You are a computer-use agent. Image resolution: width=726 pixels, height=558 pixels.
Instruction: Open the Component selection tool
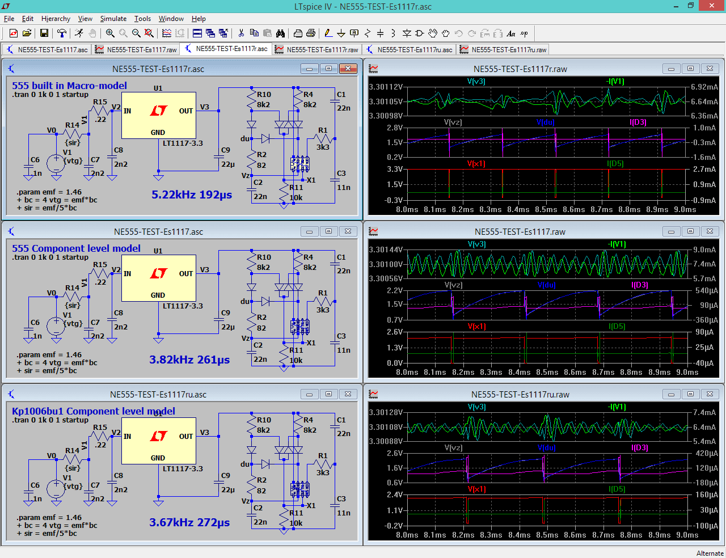[419, 33]
